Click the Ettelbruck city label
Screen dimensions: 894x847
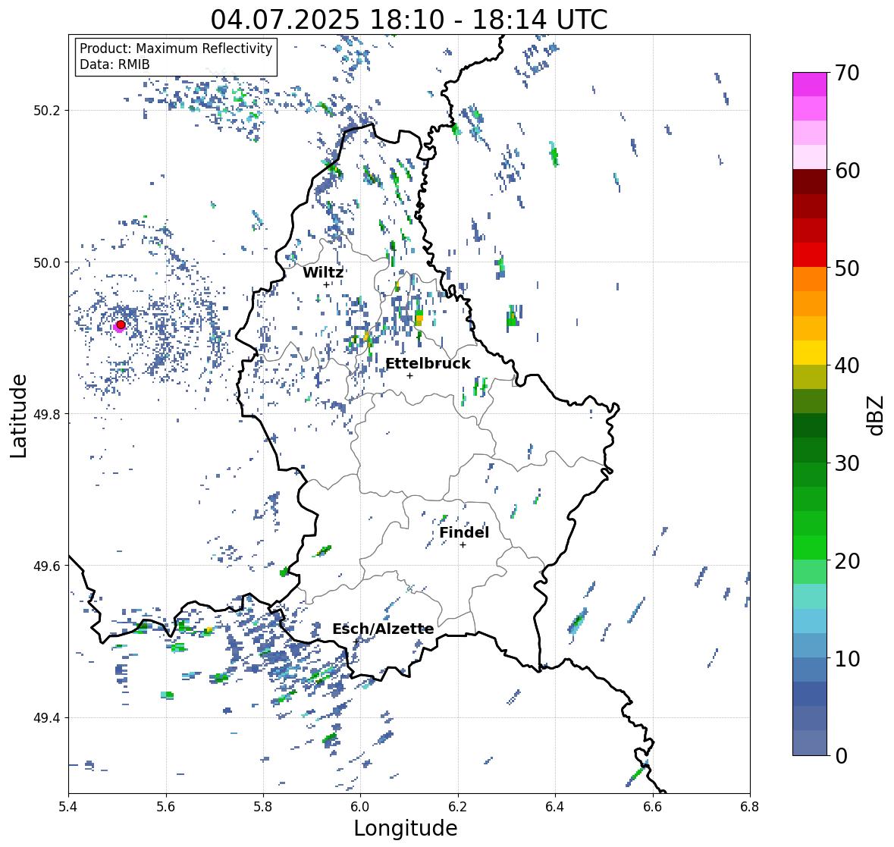pyautogui.click(x=428, y=364)
